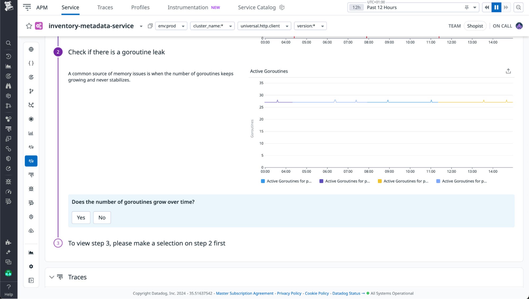
Task: Click the curly braces logs icon in service sidebar
Action: point(31,63)
